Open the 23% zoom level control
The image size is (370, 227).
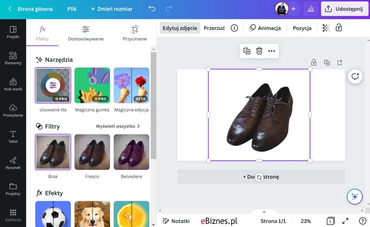pyautogui.click(x=306, y=221)
